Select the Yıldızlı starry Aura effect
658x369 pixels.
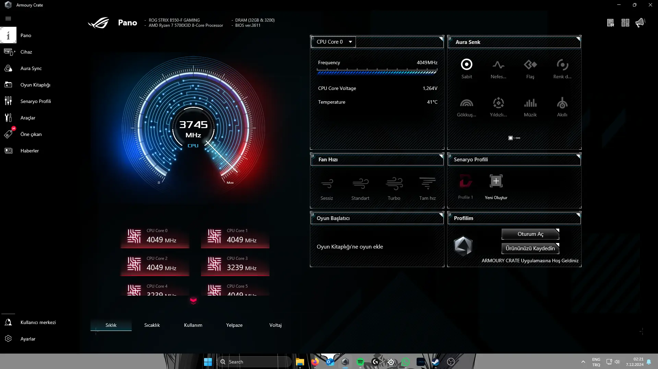coord(498,107)
